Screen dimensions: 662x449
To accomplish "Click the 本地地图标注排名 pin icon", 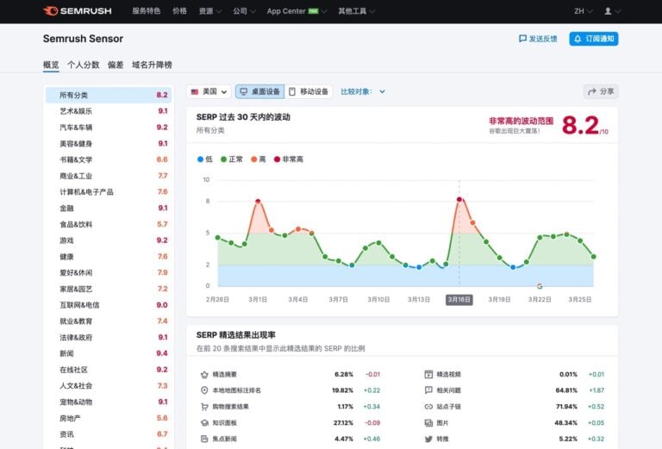I will click(204, 390).
